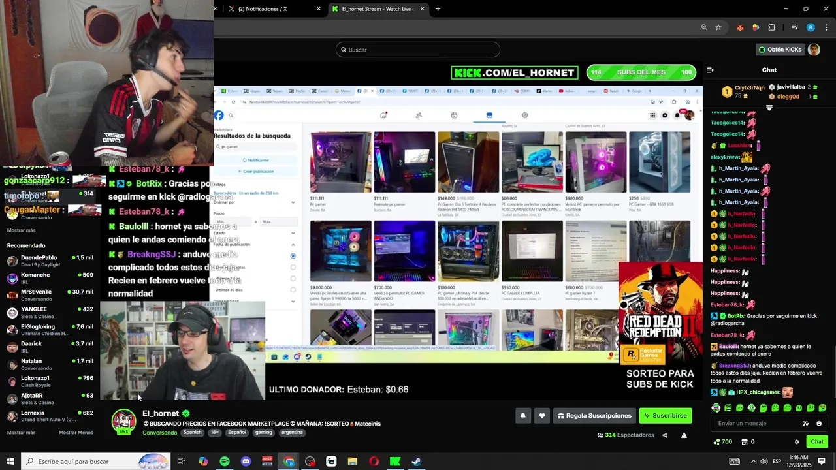The width and height of the screenshot is (836, 470).
Task: Open Lornexia recommended channel
Action: (x=50, y=416)
